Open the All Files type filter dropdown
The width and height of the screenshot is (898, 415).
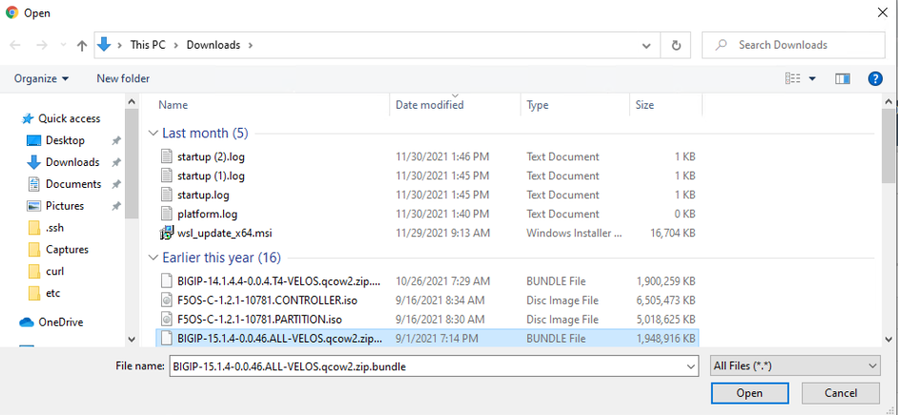point(795,365)
